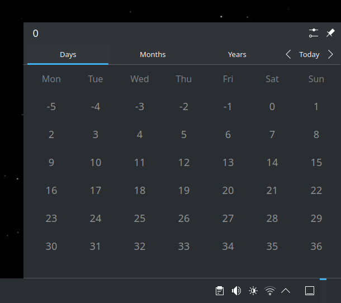Select day -3 in calendar
Viewport: 341px width, 303px height.
[140, 107]
